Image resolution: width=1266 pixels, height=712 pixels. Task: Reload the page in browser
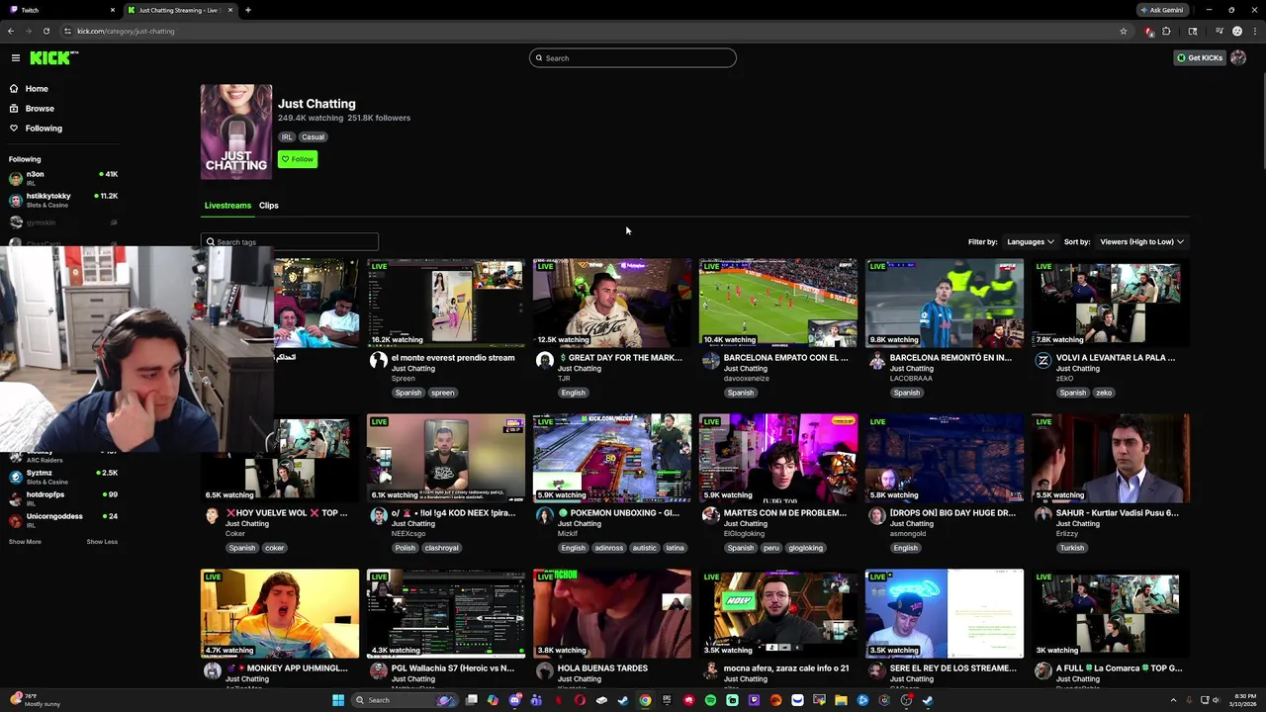[x=45, y=31]
